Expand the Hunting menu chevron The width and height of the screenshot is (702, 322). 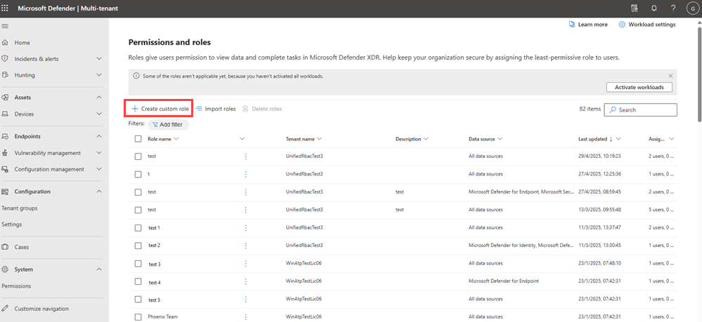[x=99, y=75]
